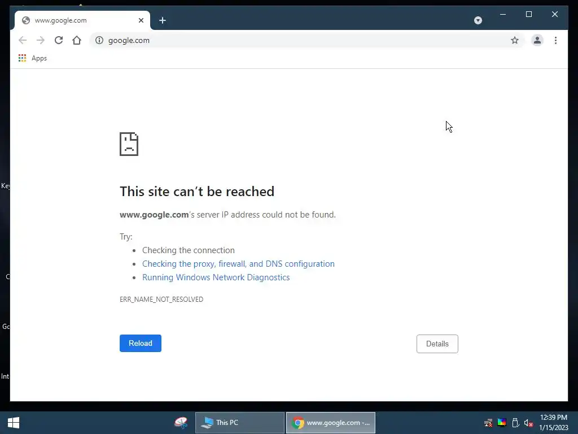Open the USB device tray icon
The height and width of the screenshot is (434, 578).
point(515,423)
